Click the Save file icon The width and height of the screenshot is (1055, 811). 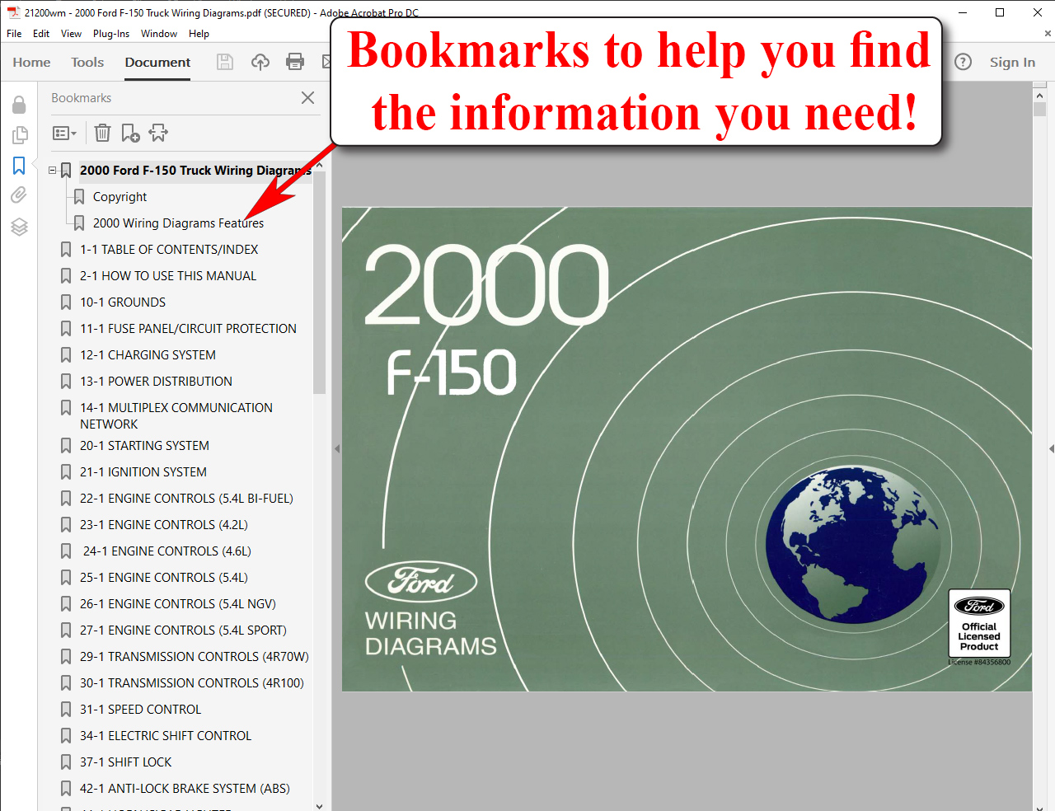pyautogui.click(x=225, y=62)
